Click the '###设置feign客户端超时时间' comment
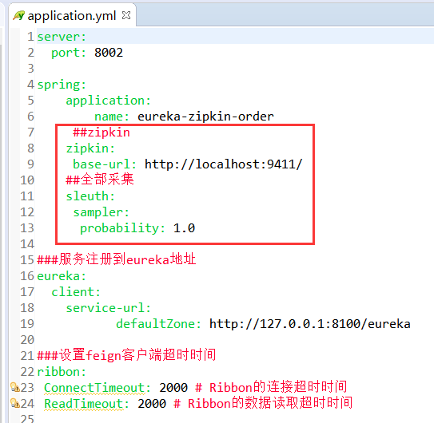434x423 pixels. 126,355
